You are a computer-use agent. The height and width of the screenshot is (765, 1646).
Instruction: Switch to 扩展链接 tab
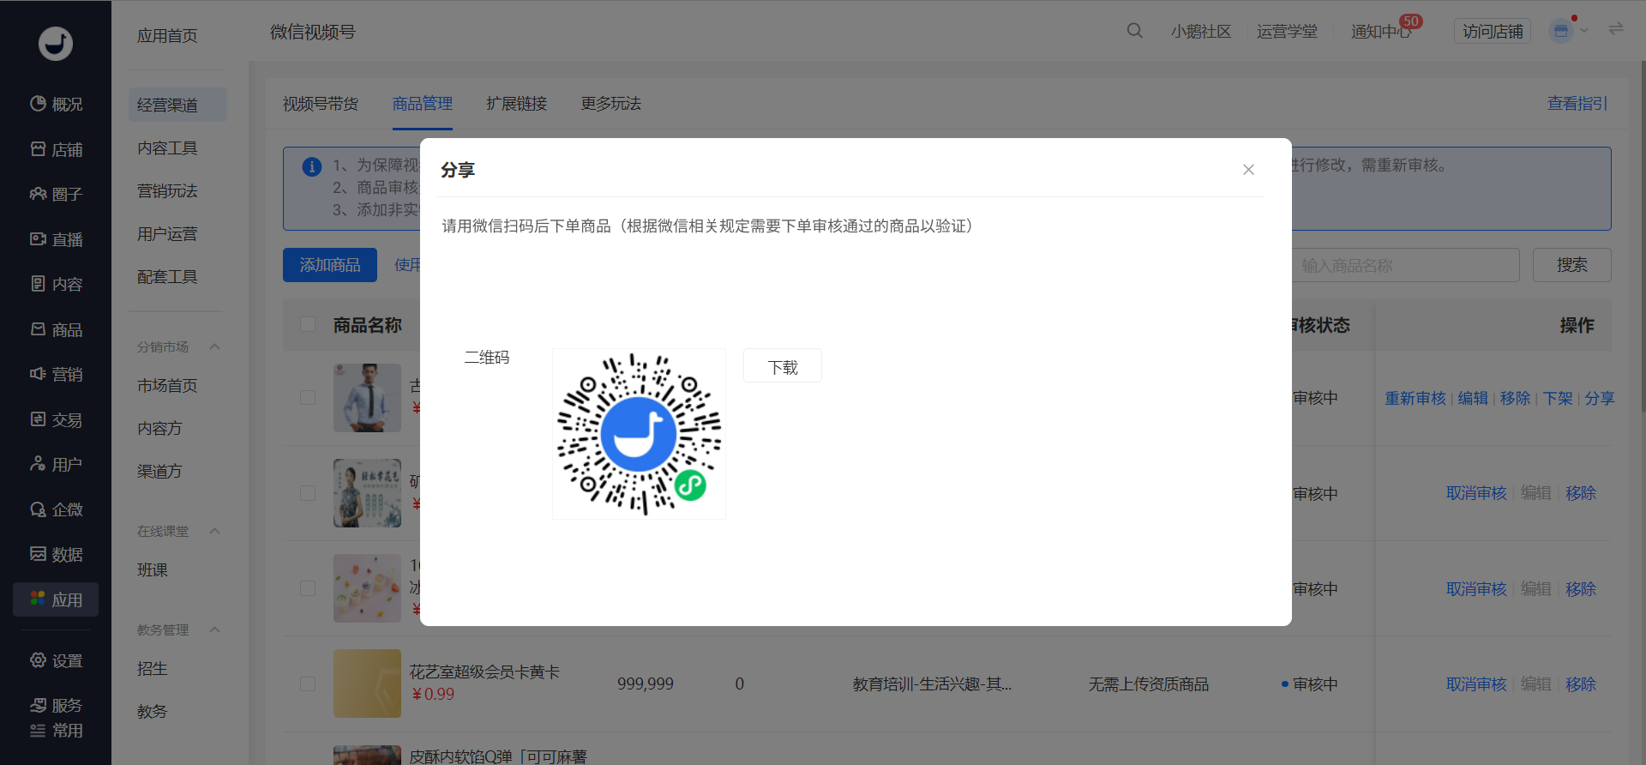coord(516,104)
